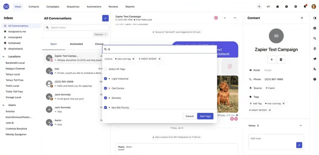Image resolution: width=319 pixels, height=155 pixels.
Task: Remove 'new cool tag' in Contact panel
Action: [x=284, y=103]
